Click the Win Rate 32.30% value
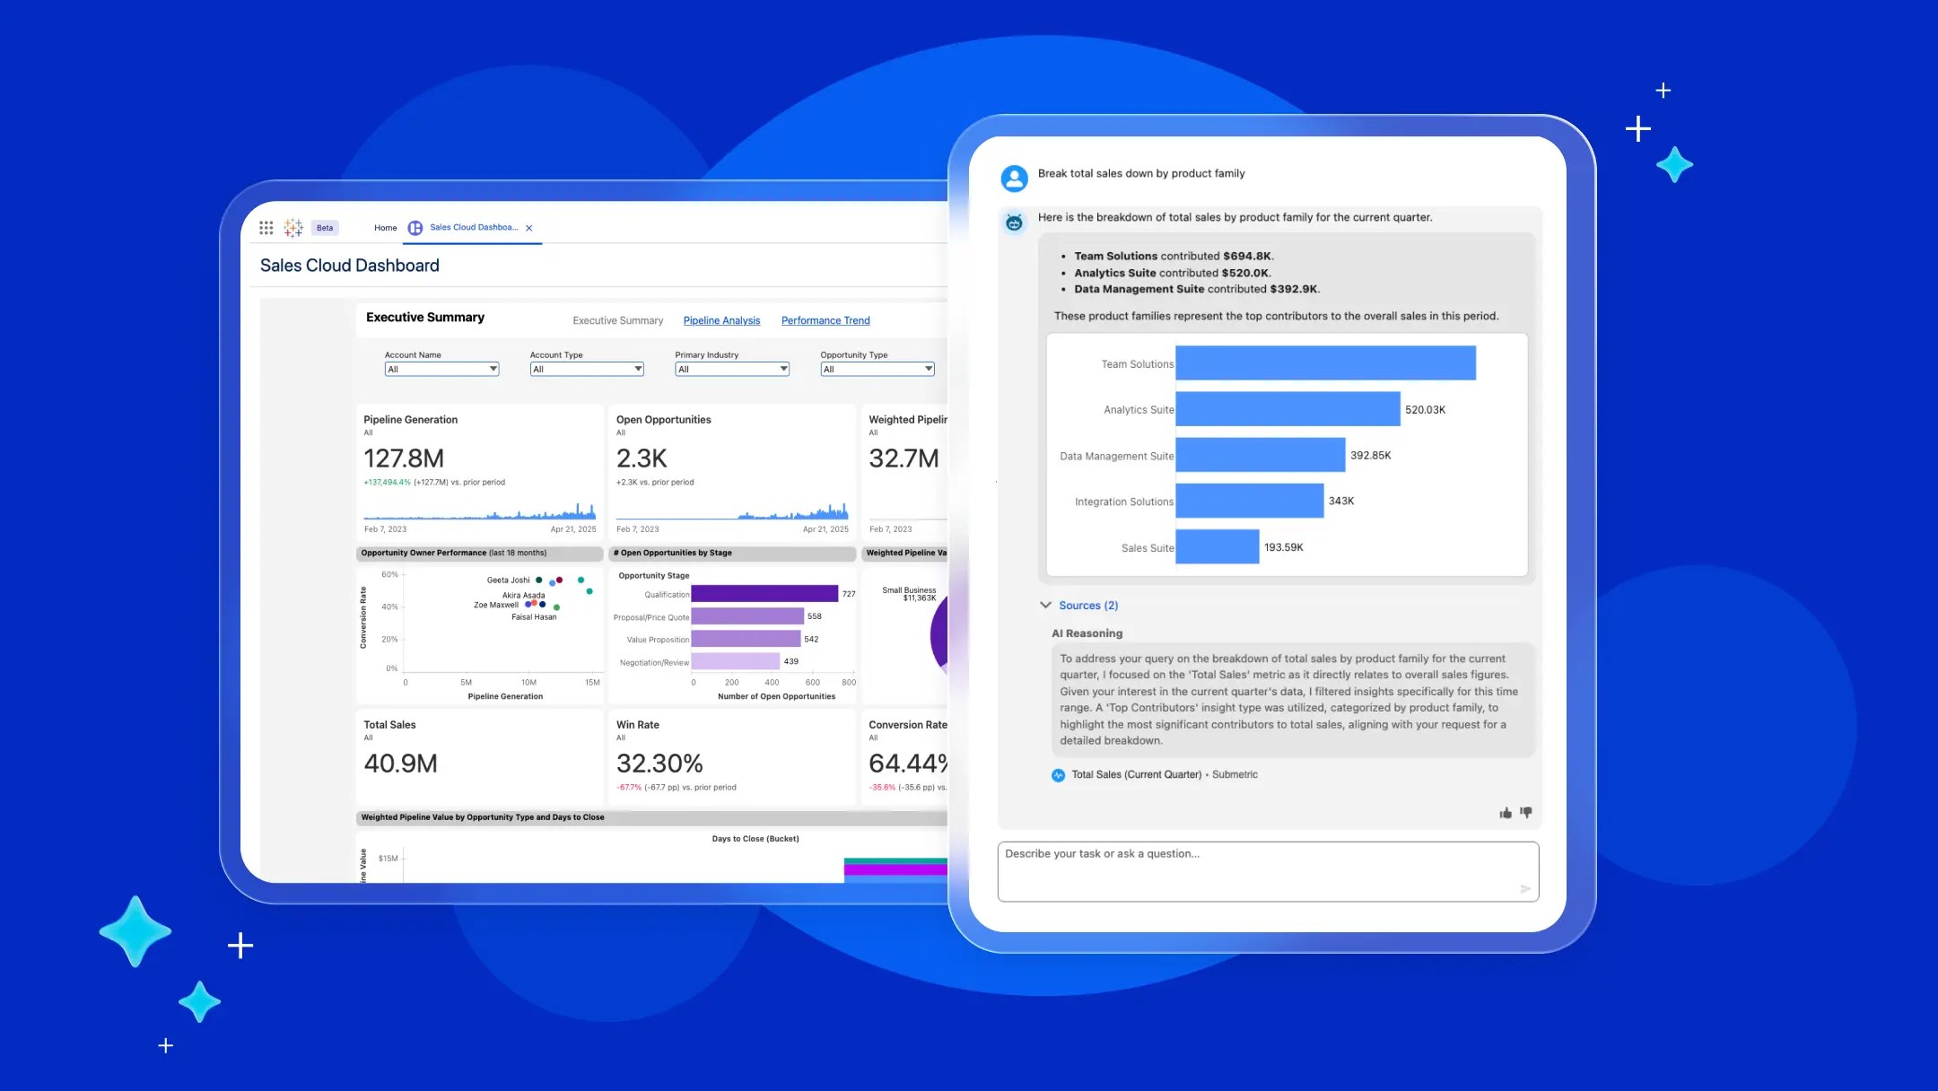1938x1091 pixels. coord(659,764)
